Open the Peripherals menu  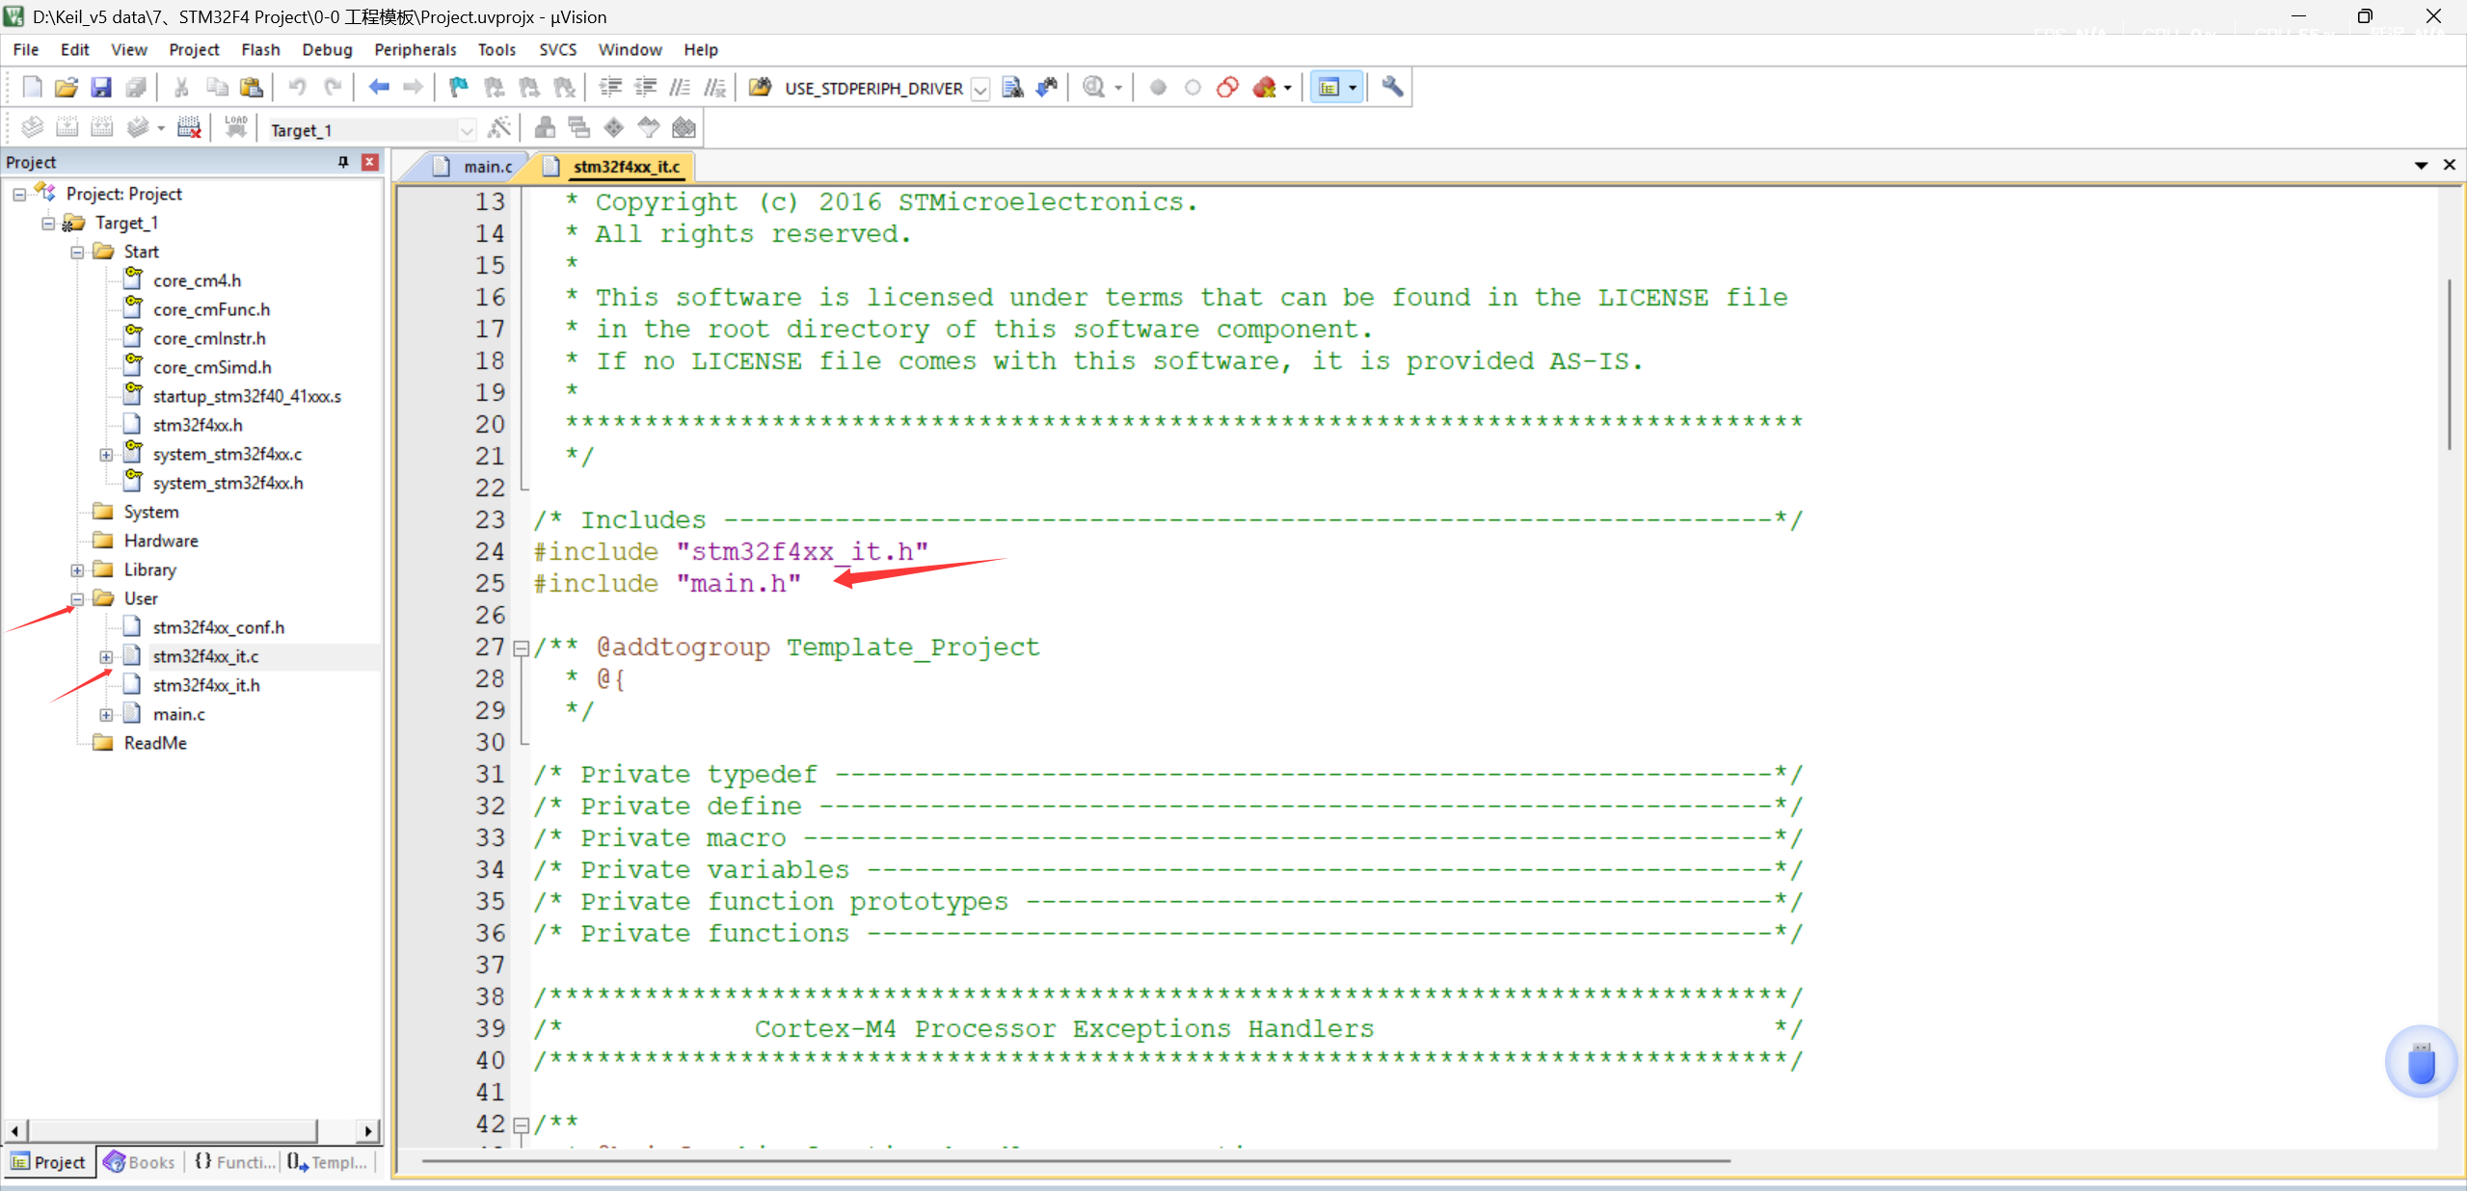click(415, 49)
